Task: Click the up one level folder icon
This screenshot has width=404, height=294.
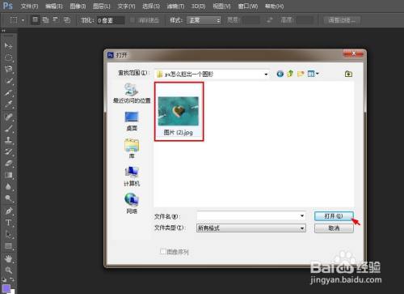Action: (x=290, y=74)
